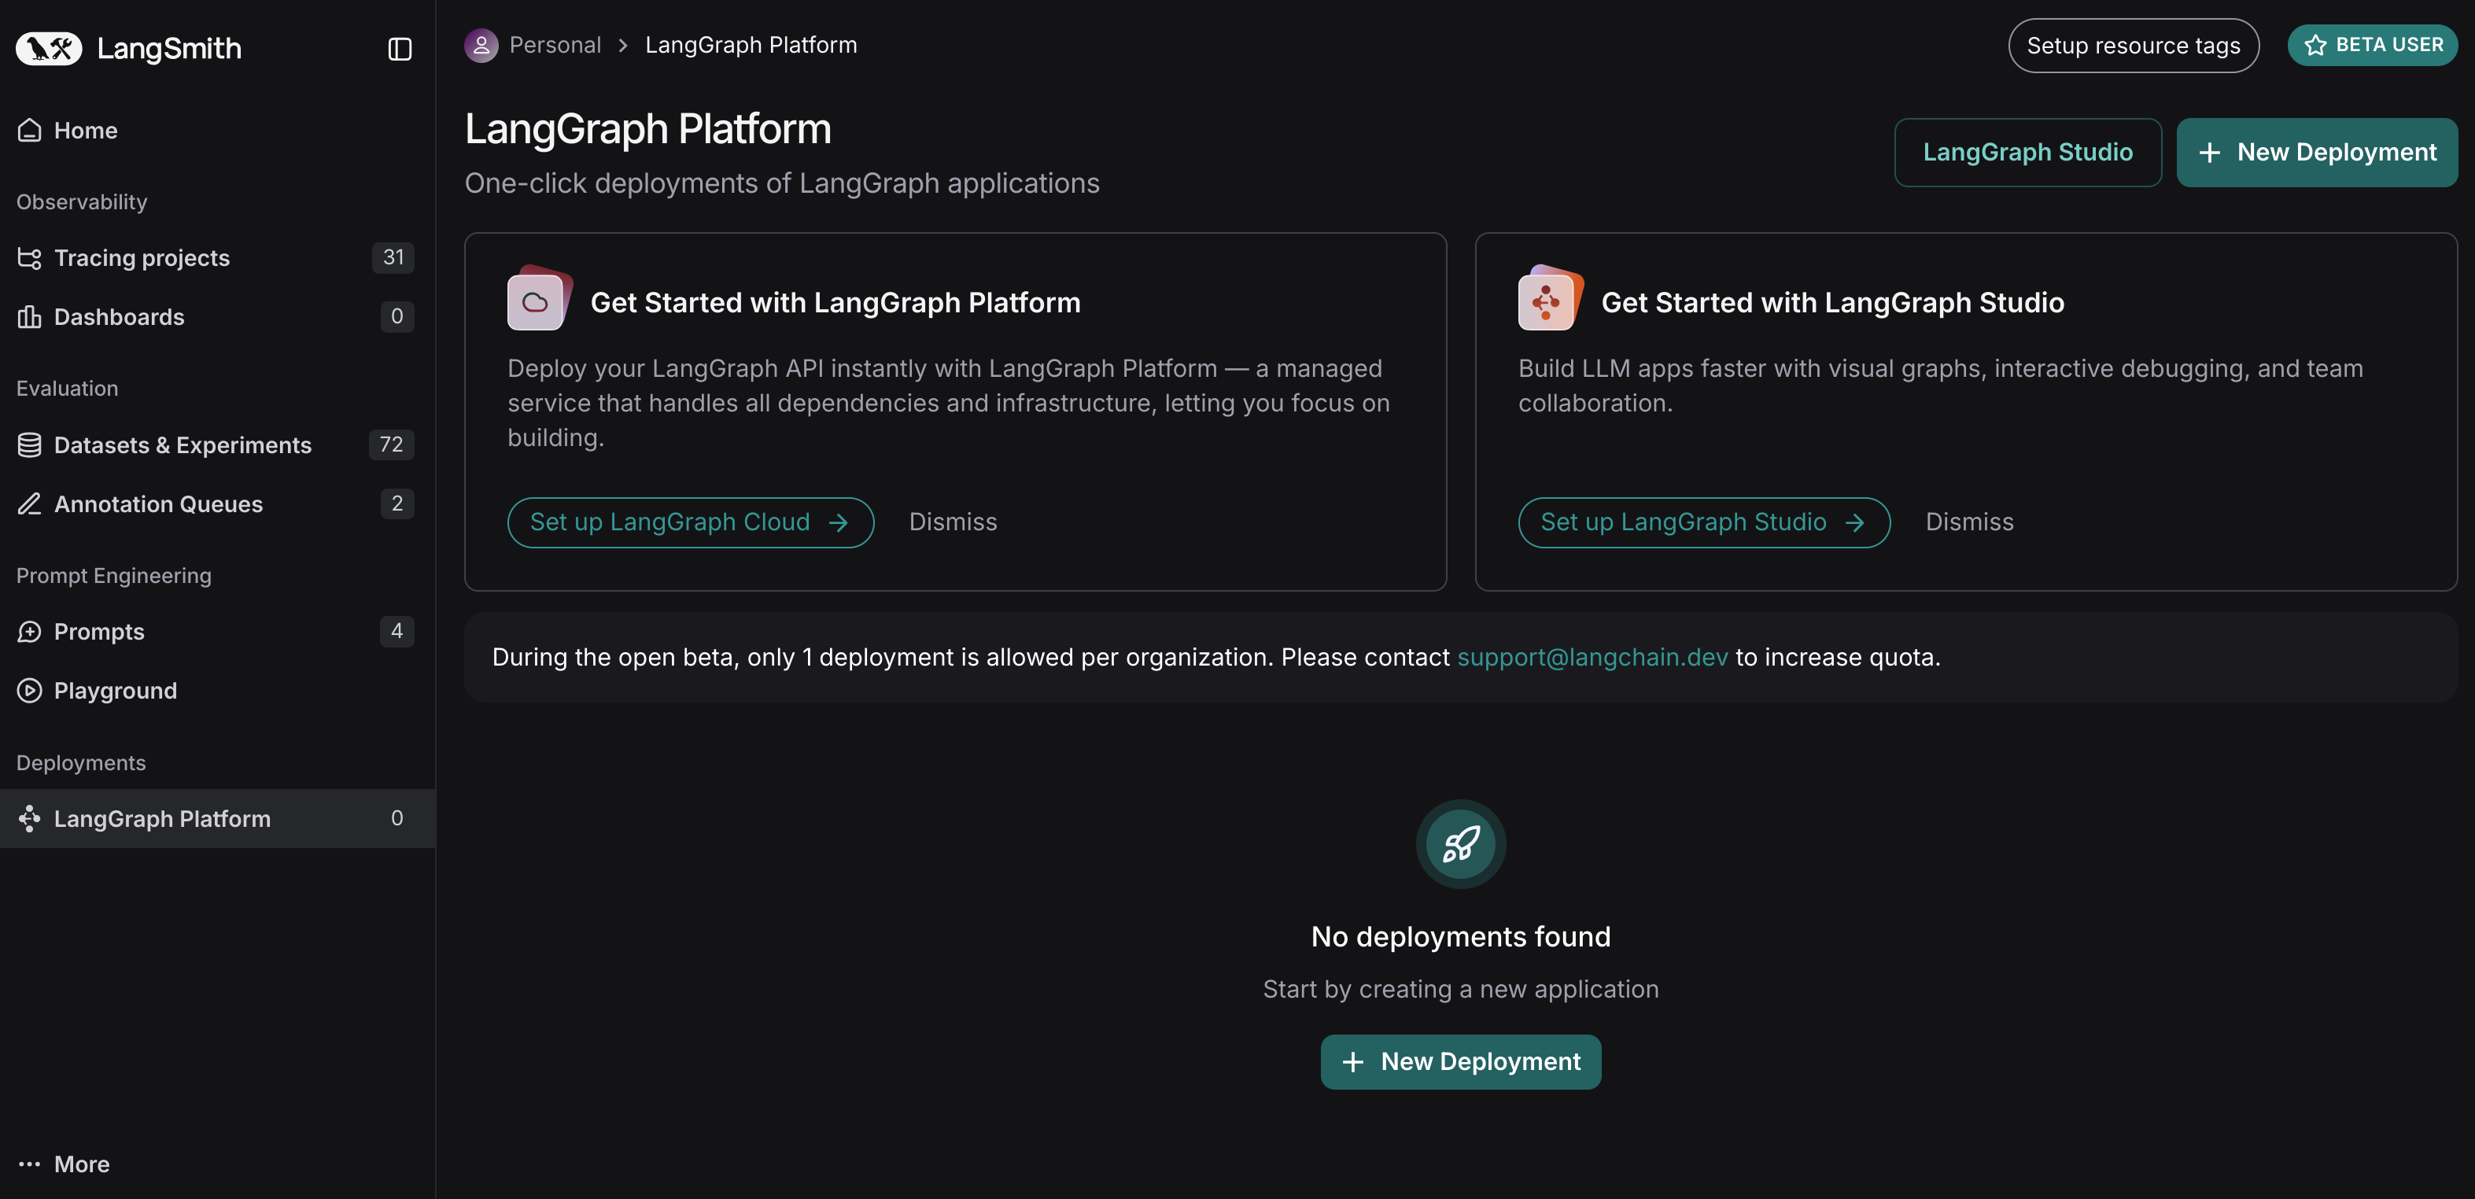
Task: Click the 'Evaluation' section label
Action: pyautogui.click(x=67, y=388)
